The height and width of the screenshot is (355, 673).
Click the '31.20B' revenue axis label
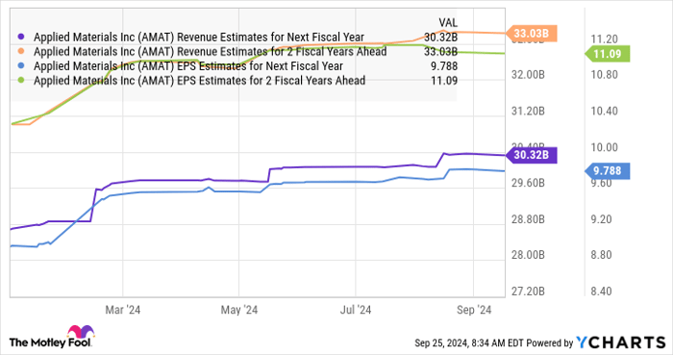click(528, 112)
